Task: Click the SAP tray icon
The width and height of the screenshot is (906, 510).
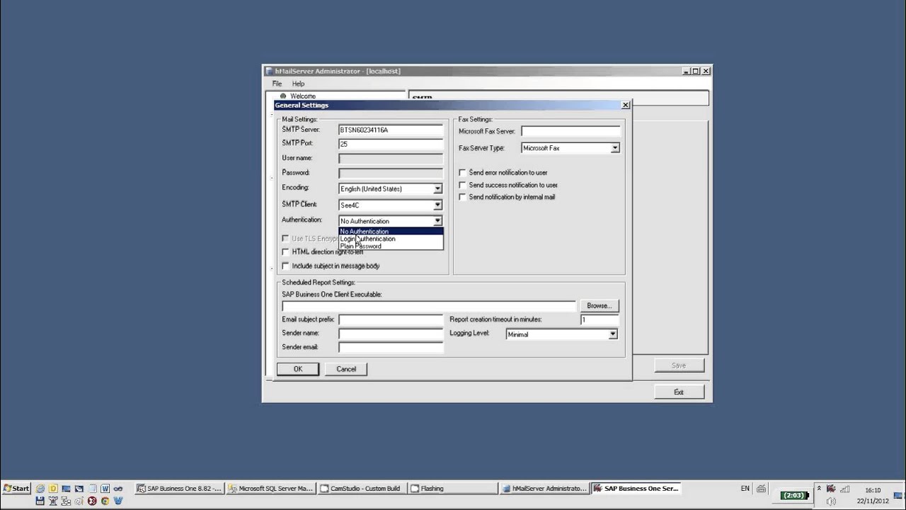Action: click(831, 489)
